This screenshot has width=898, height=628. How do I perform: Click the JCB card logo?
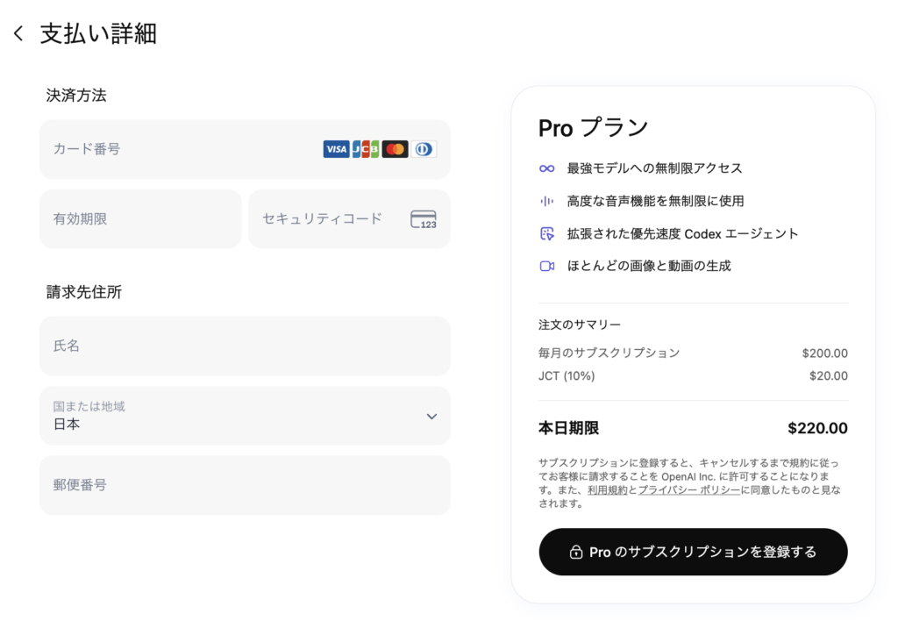pos(366,149)
